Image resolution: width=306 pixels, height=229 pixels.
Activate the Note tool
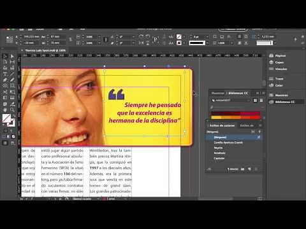(x=5, y=104)
